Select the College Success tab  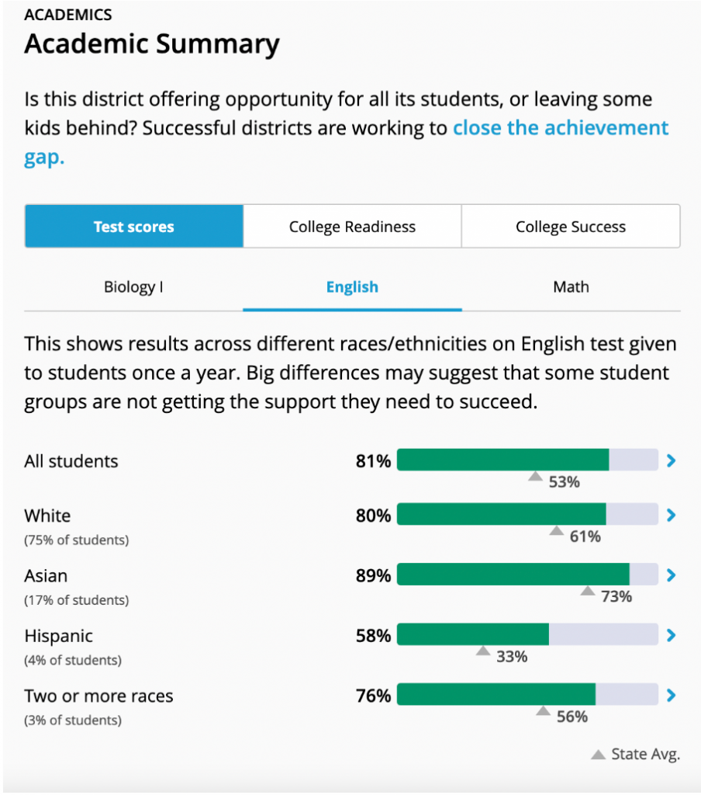[571, 227]
